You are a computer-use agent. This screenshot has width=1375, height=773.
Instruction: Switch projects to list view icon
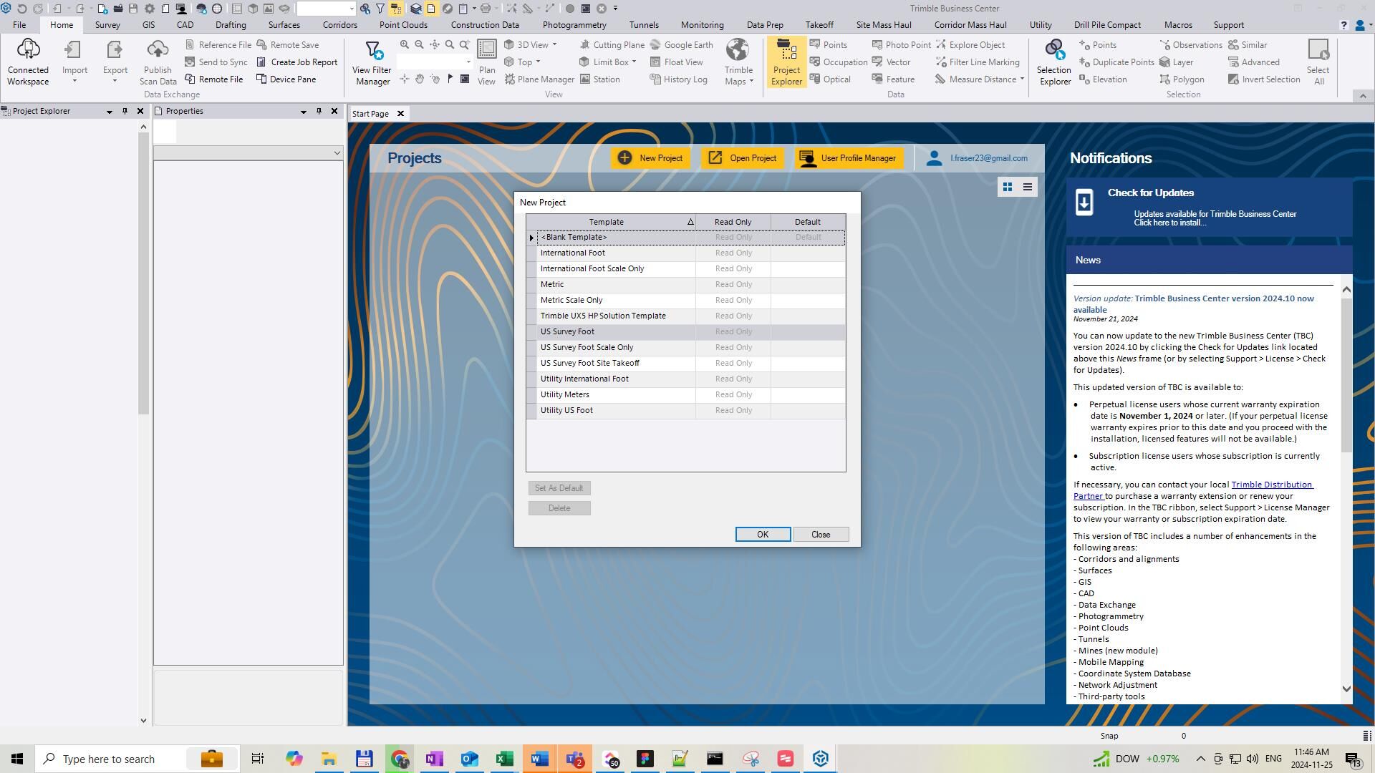tap(1028, 188)
